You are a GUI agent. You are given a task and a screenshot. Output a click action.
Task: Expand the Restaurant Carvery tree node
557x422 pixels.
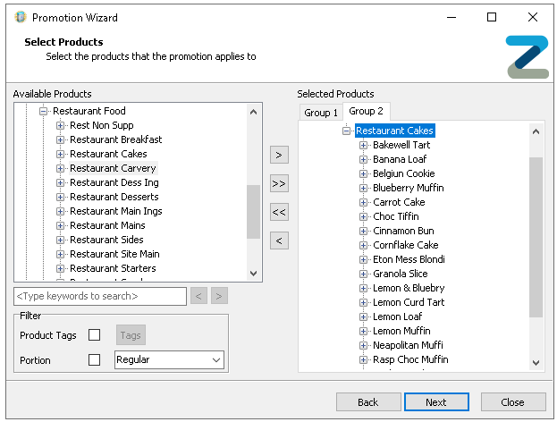coord(61,168)
